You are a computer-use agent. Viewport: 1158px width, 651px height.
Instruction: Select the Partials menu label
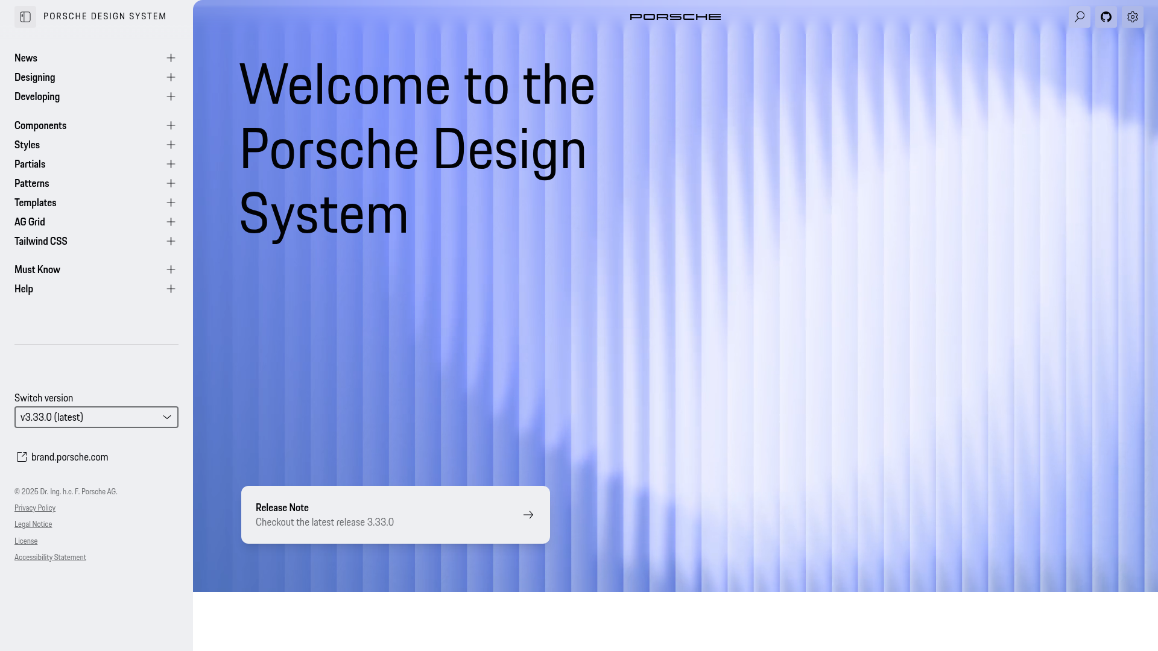tap(30, 164)
